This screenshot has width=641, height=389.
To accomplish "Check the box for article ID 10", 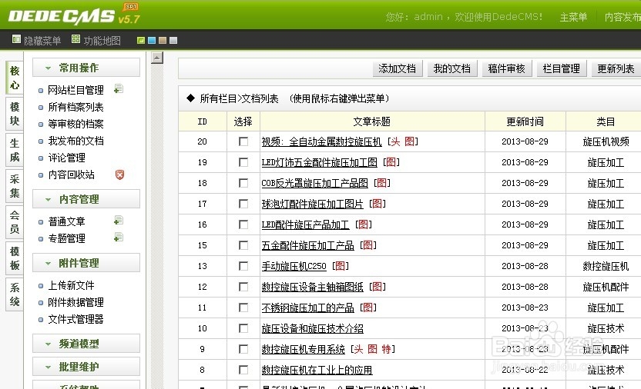I will (x=243, y=328).
